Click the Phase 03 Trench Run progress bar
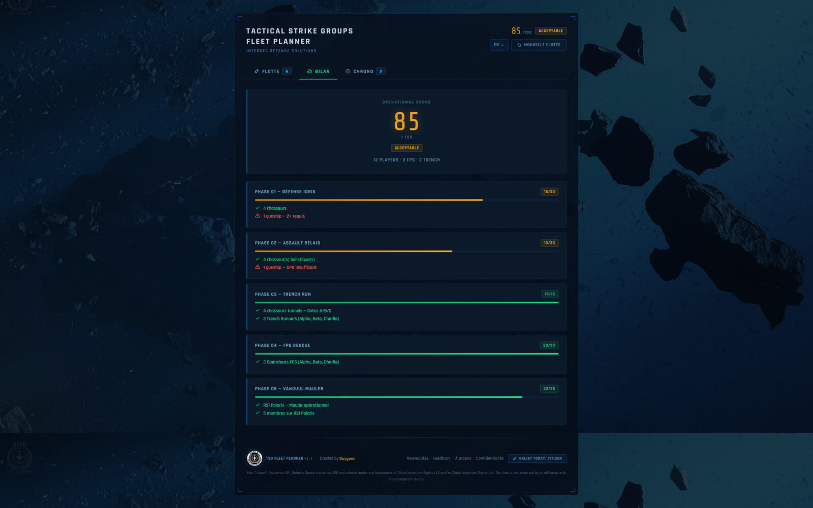The height and width of the screenshot is (508, 813). [x=407, y=302]
